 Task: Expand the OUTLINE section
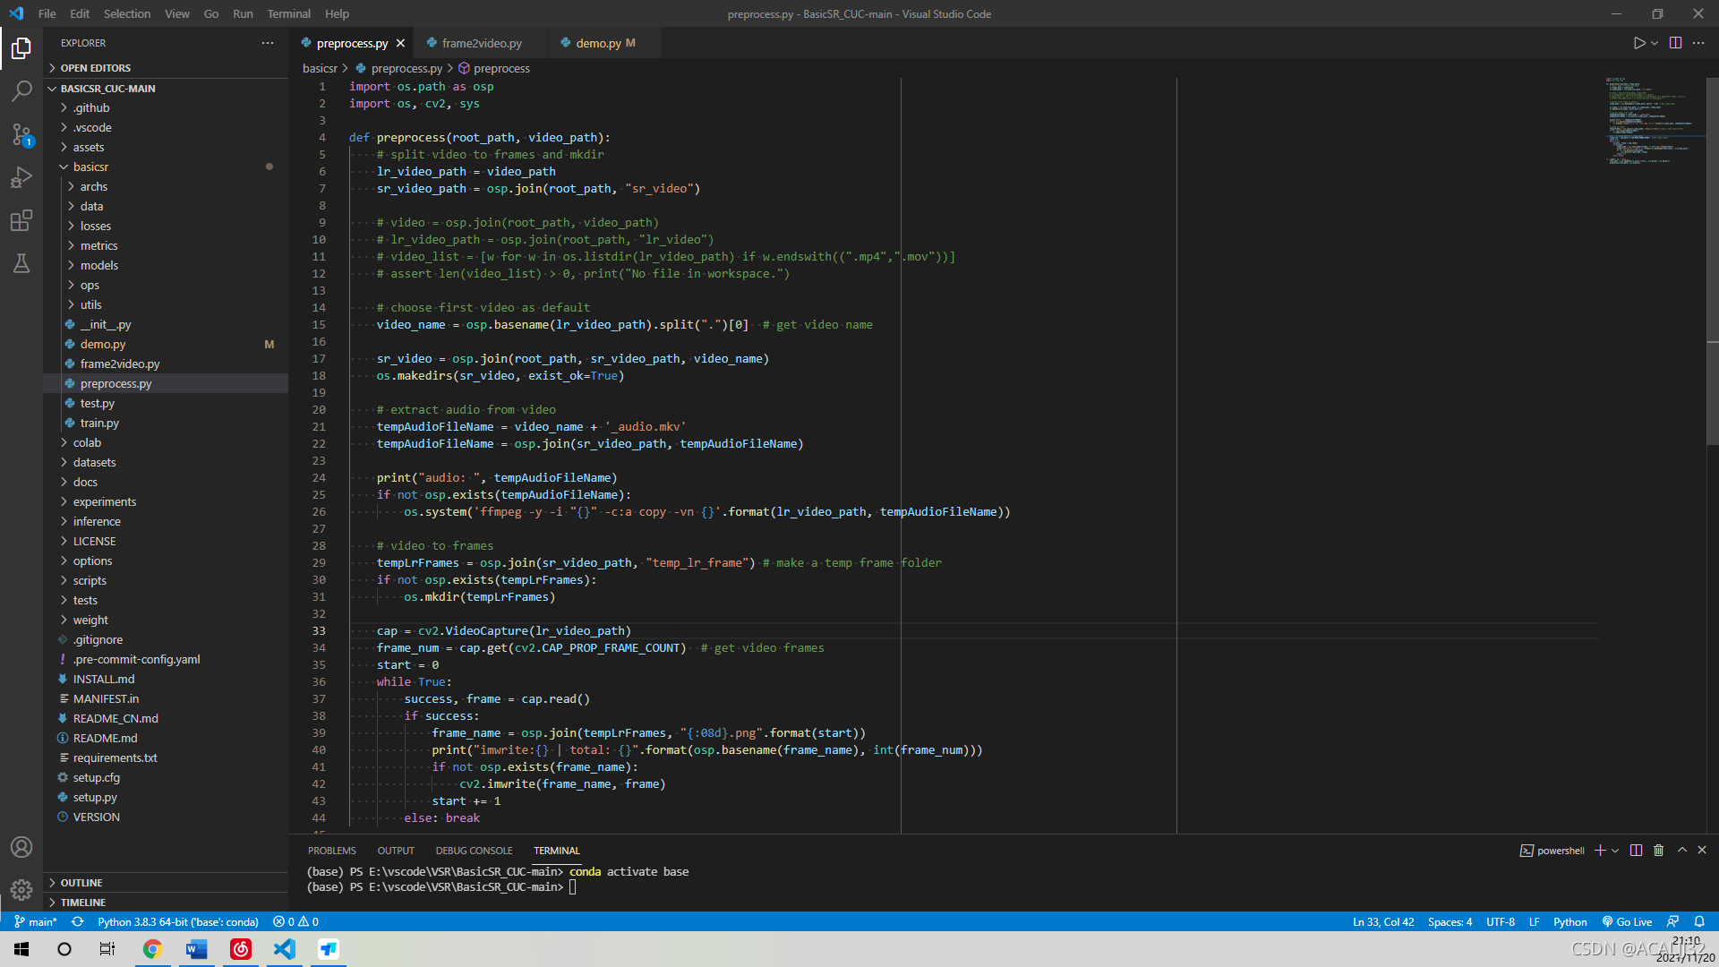[x=81, y=883]
